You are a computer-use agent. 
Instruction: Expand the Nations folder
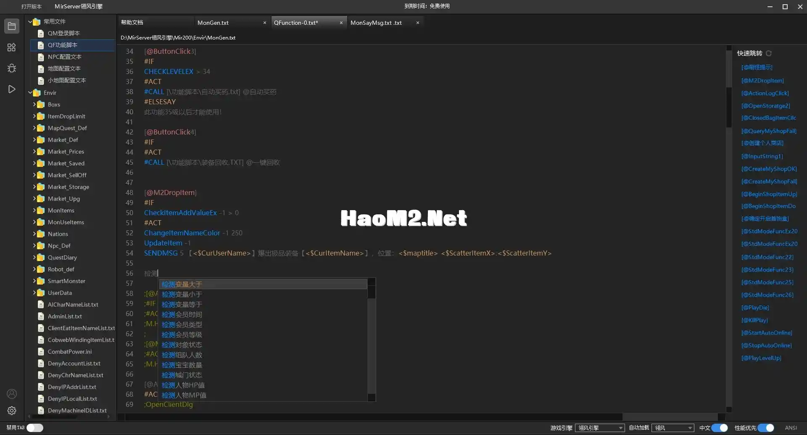(x=34, y=234)
